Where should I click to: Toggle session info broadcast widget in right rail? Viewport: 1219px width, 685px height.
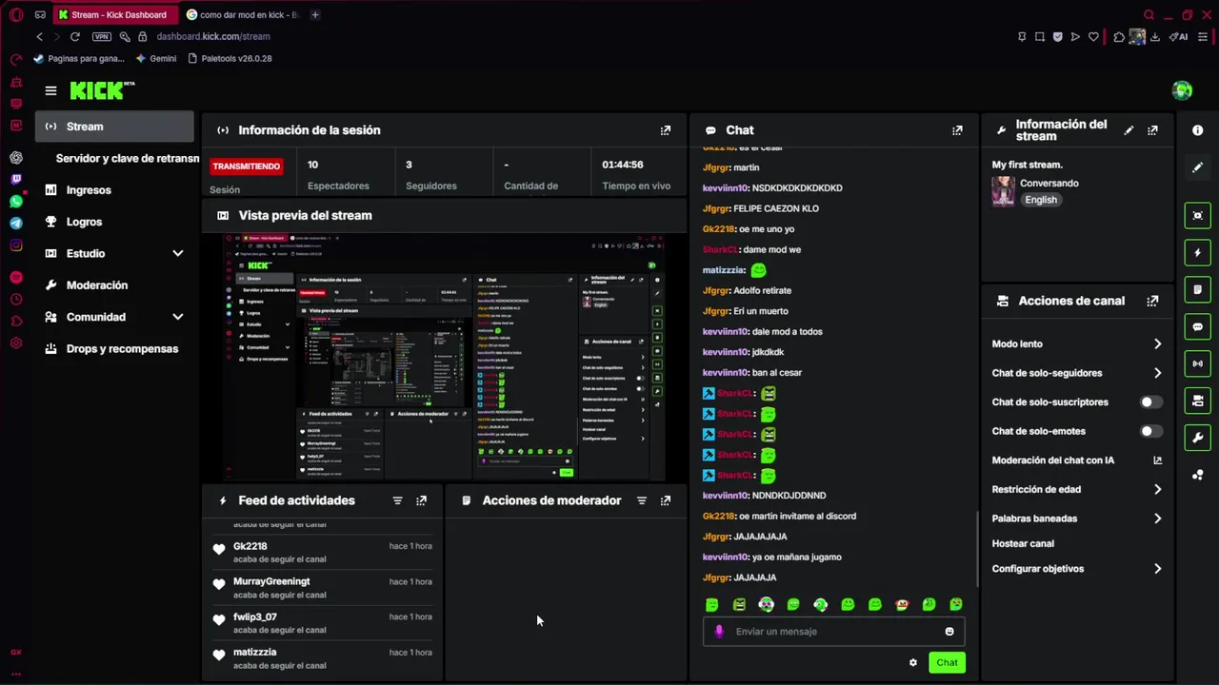1197,363
